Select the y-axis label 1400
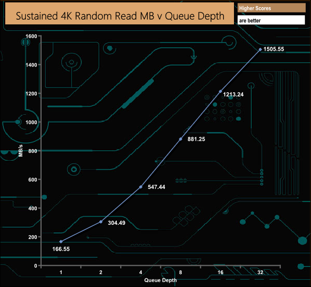Viewport: 311px width, 287px height. coord(31,65)
